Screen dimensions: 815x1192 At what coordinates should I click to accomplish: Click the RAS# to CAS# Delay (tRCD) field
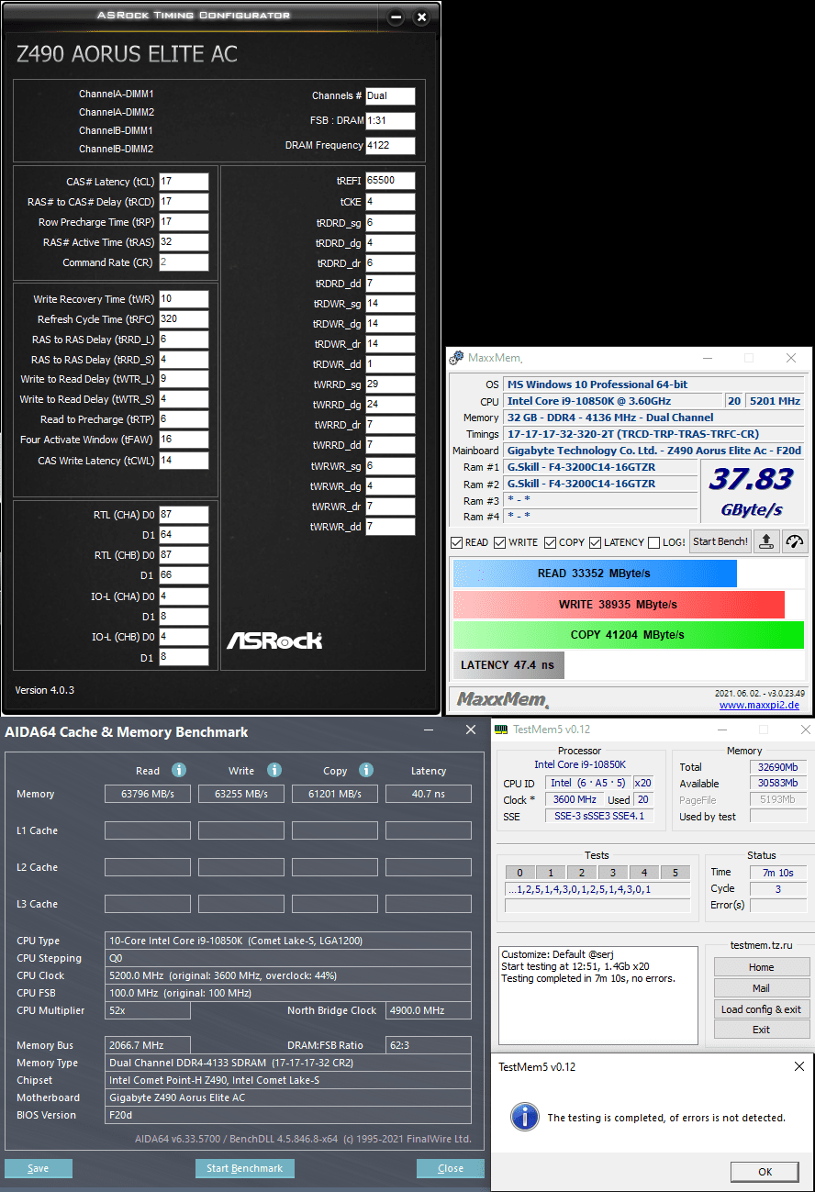point(184,202)
